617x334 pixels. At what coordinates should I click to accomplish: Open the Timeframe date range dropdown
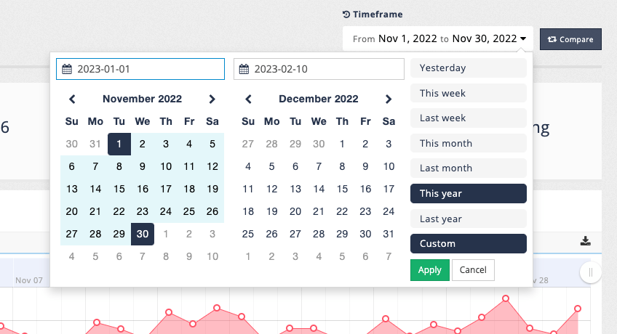pos(438,39)
